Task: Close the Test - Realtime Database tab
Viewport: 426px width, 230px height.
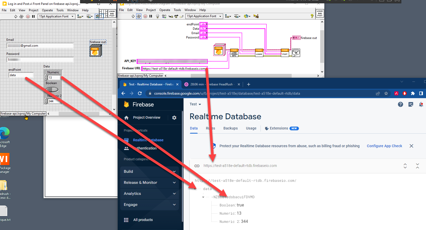Action: click(177, 84)
